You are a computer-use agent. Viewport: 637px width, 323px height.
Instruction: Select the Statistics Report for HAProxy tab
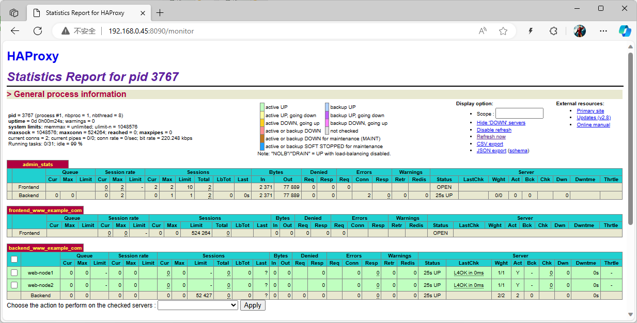point(89,13)
